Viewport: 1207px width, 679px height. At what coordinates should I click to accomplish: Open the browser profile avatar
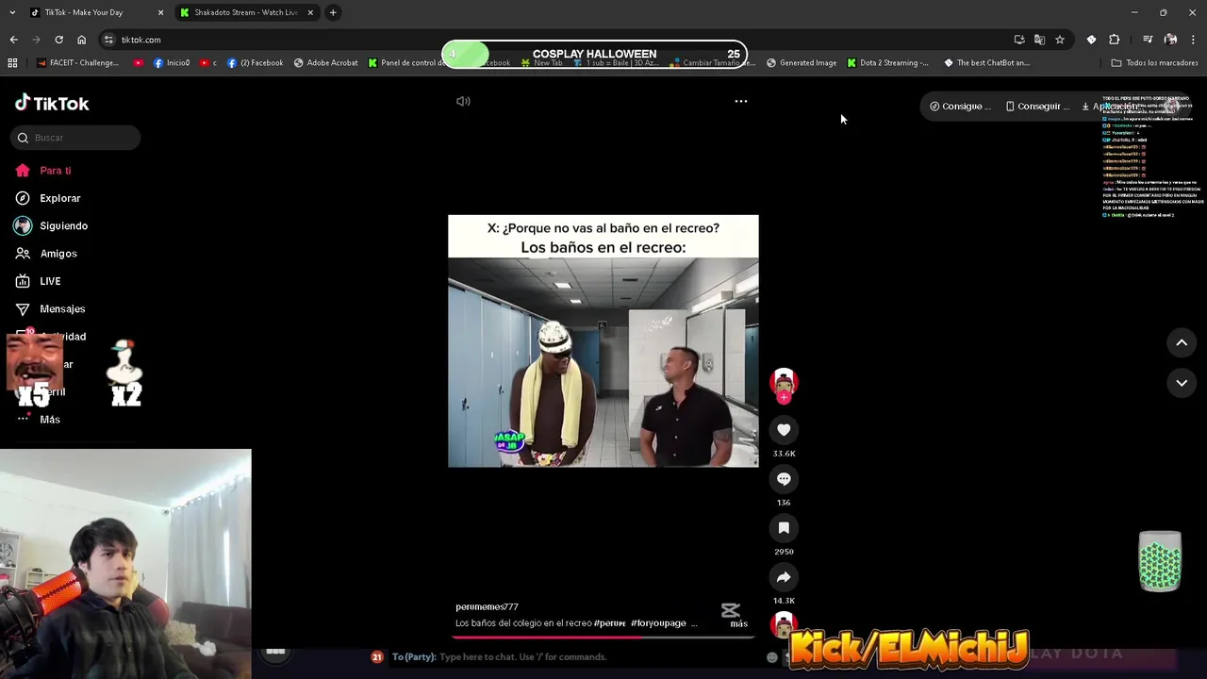point(1170,40)
